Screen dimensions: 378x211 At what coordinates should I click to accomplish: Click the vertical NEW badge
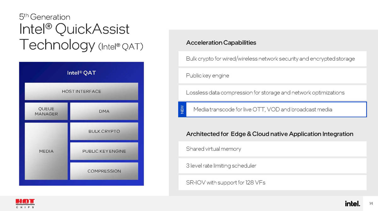(182, 110)
